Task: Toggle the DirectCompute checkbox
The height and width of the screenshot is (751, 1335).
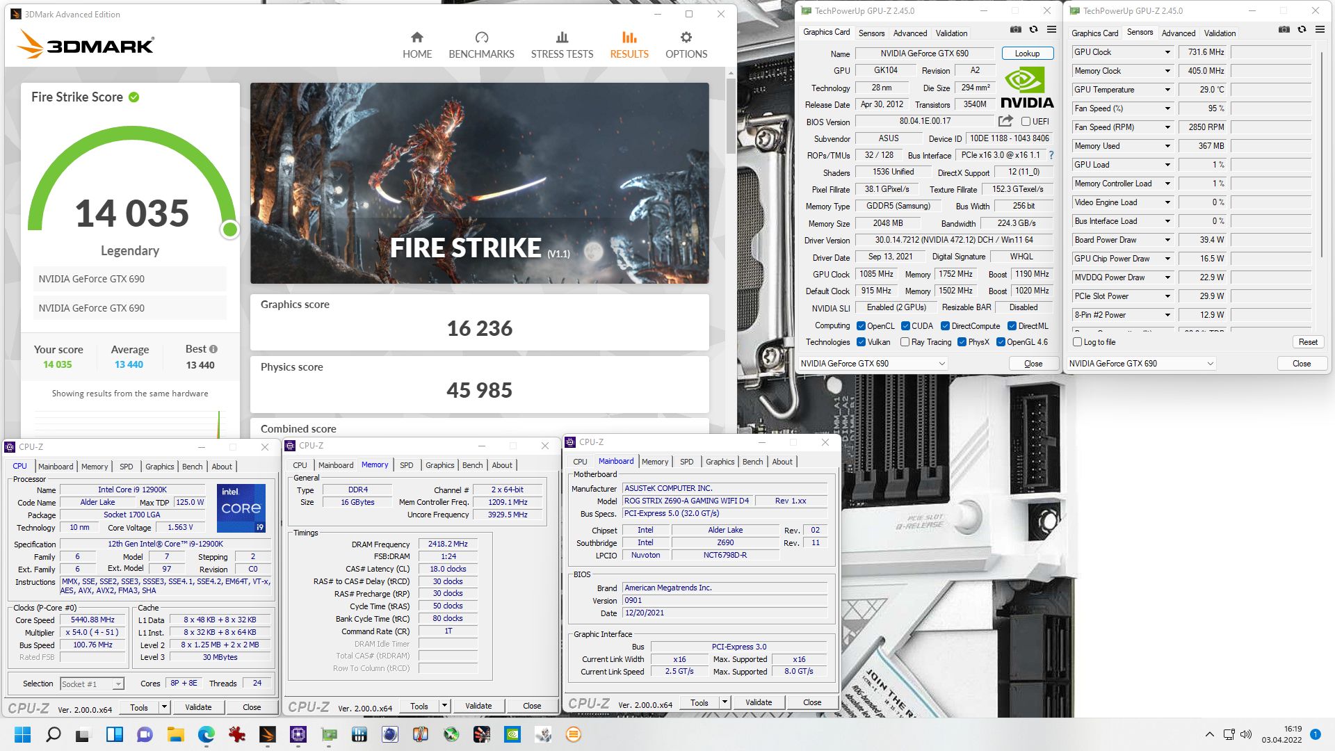Action: [x=945, y=326]
